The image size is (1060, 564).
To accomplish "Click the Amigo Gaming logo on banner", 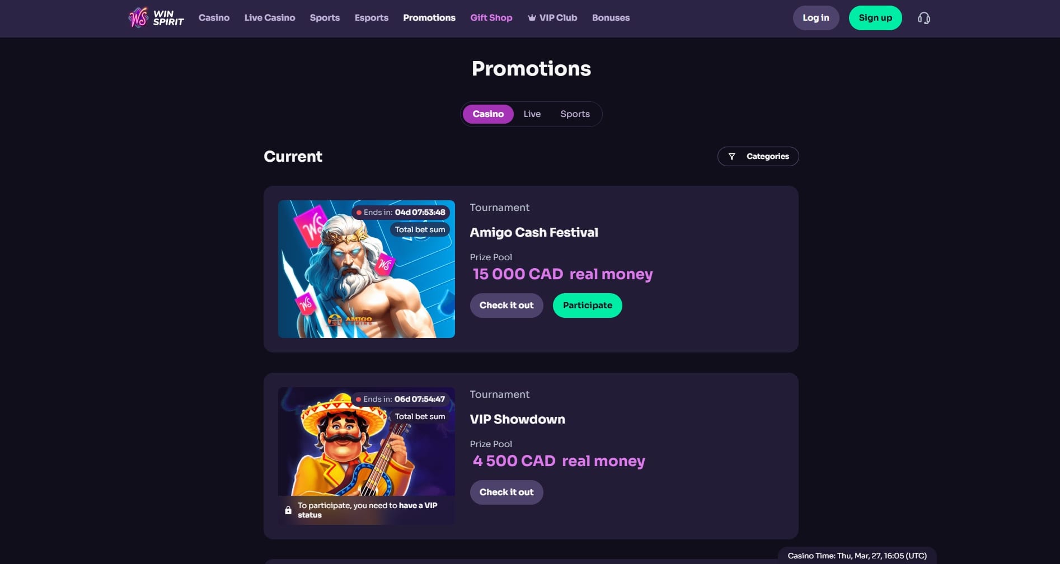I will click(350, 321).
